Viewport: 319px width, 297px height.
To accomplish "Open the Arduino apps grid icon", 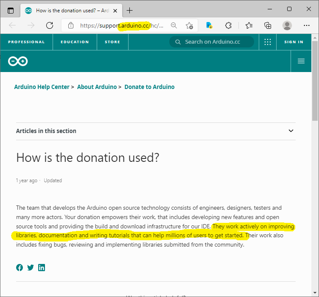I will coord(268,42).
